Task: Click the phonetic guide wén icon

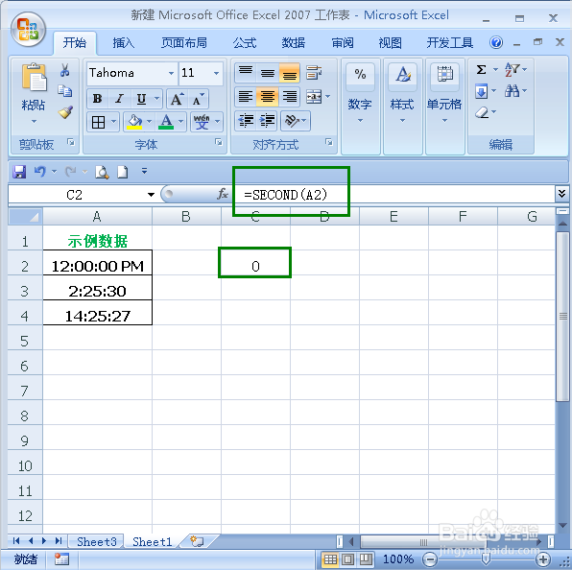Action: 202,122
